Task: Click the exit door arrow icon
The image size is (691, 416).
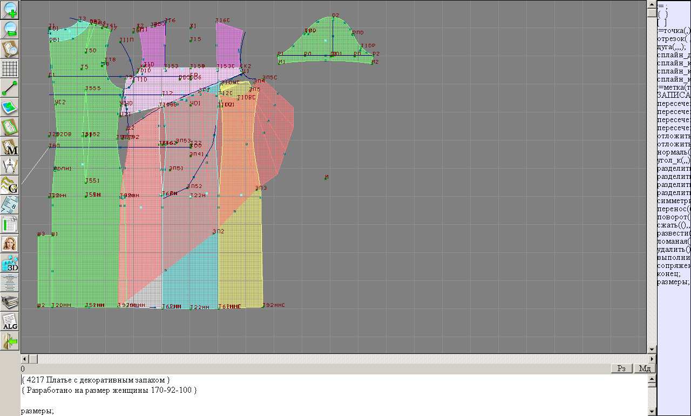Action: point(10,341)
